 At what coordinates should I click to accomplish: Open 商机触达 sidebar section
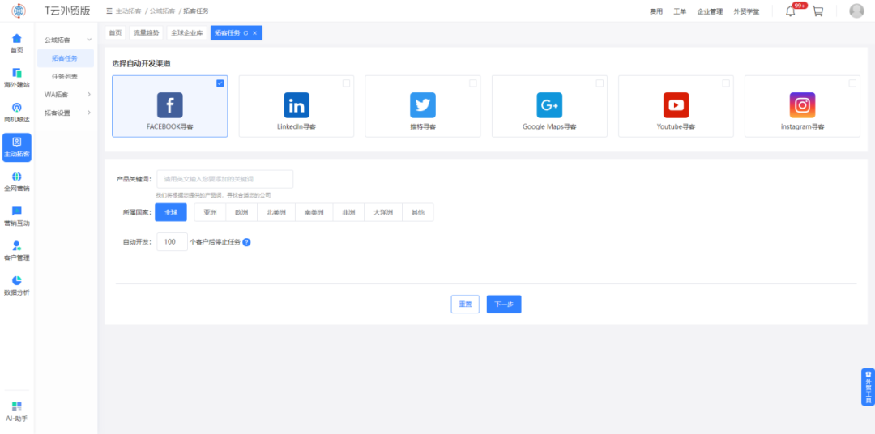(17, 112)
